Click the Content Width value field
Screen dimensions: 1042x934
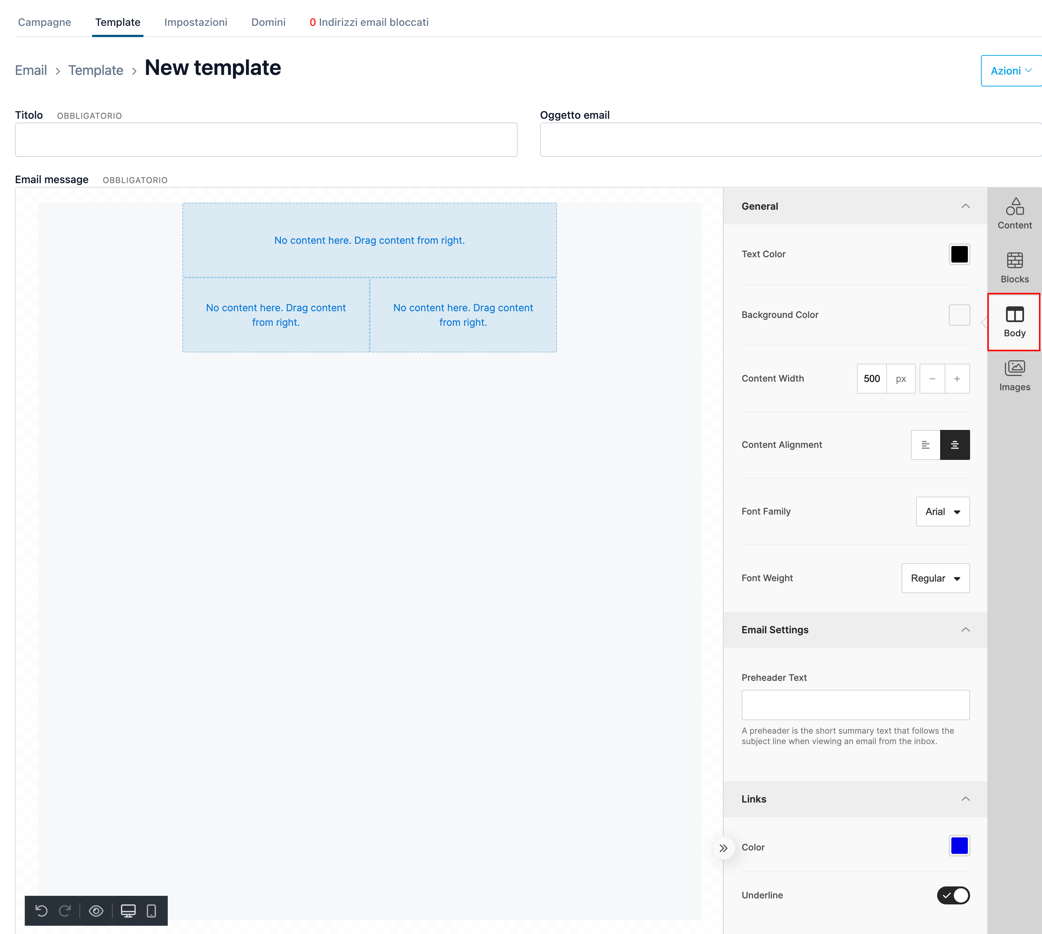[x=872, y=379]
